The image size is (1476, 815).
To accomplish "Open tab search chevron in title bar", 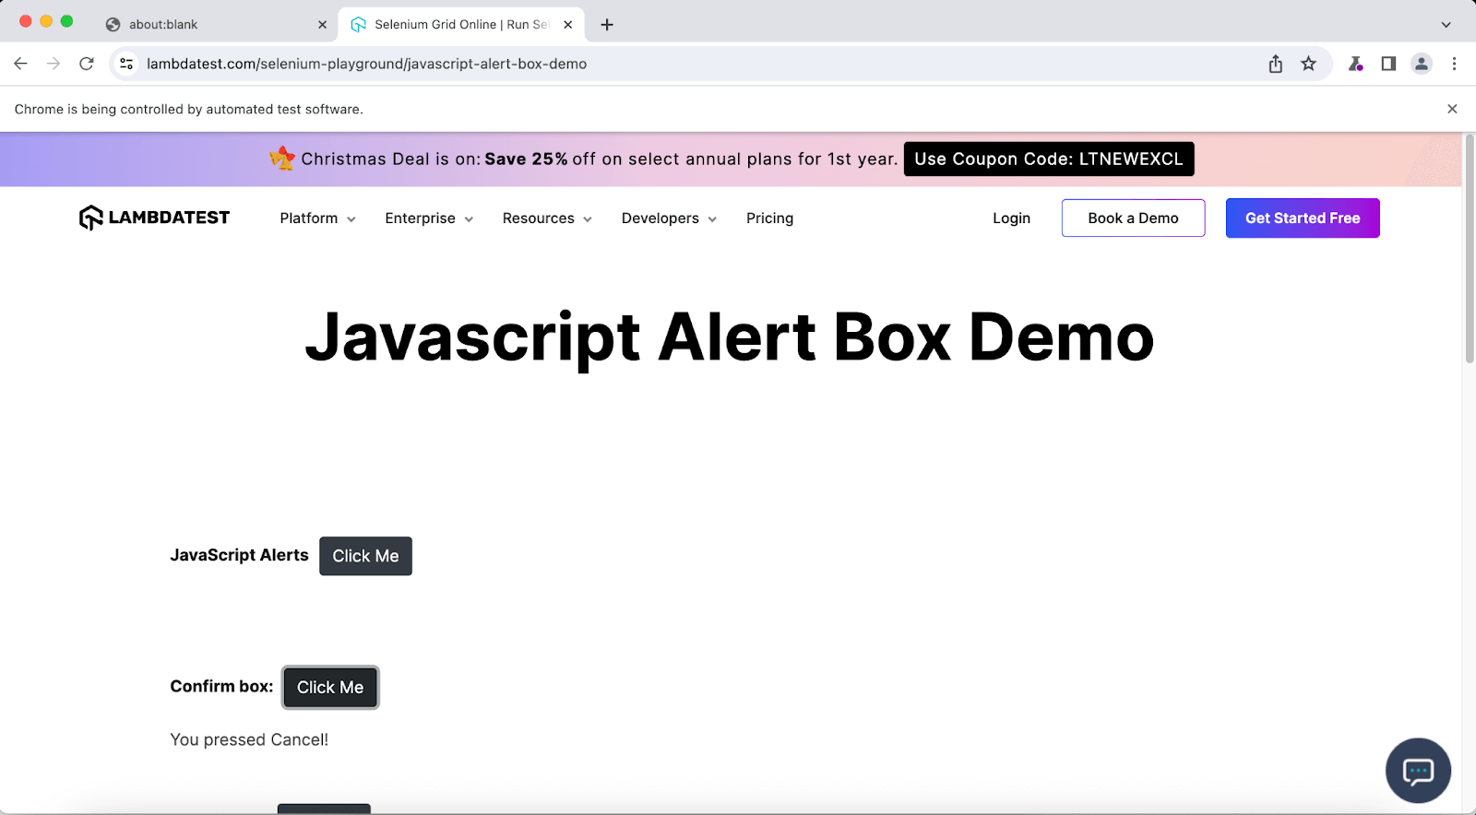I will tap(1446, 25).
